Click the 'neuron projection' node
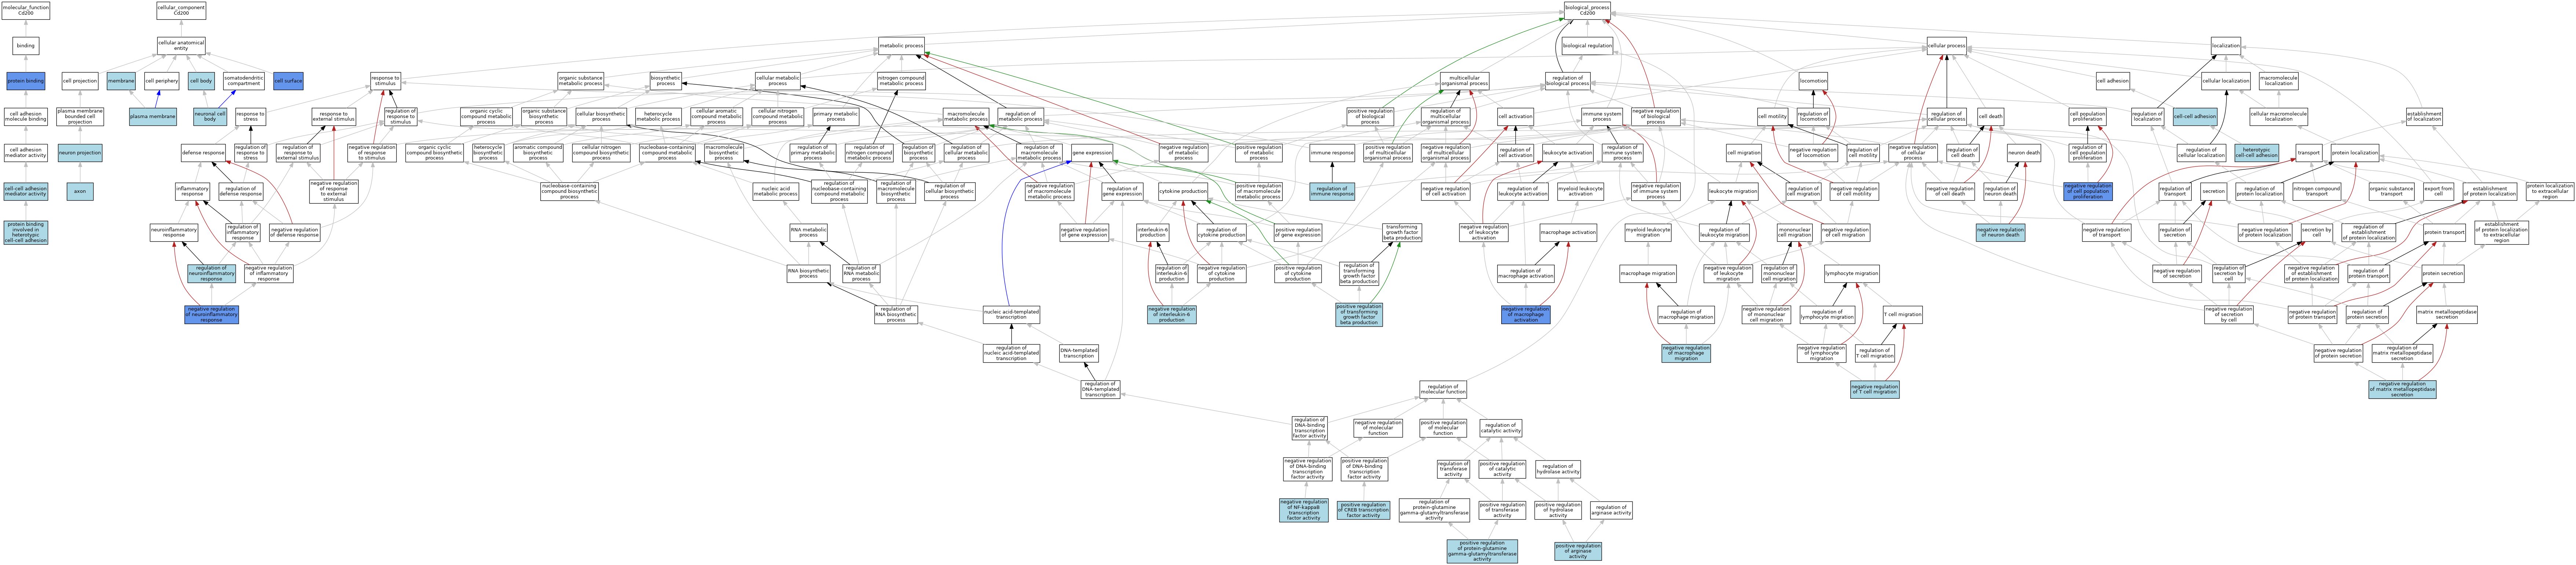This screenshot has width=2576, height=565. click(80, 153)
